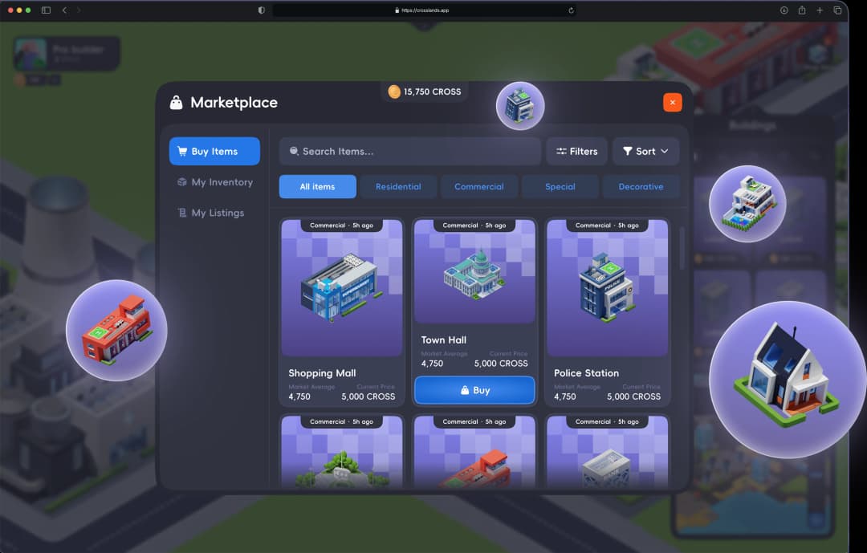Expand the Sort dropdown
The height and width of the screenshot is (553, 867).
click(x=645, y=151)
